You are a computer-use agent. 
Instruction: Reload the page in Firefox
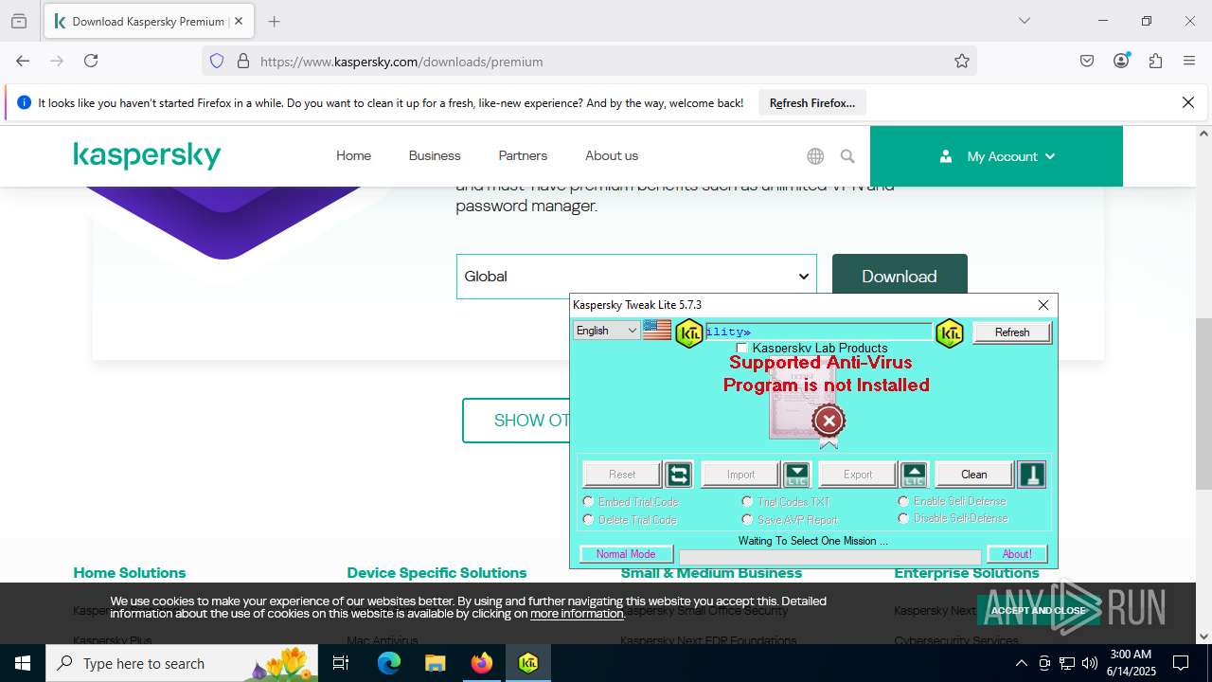coord(91,62)
